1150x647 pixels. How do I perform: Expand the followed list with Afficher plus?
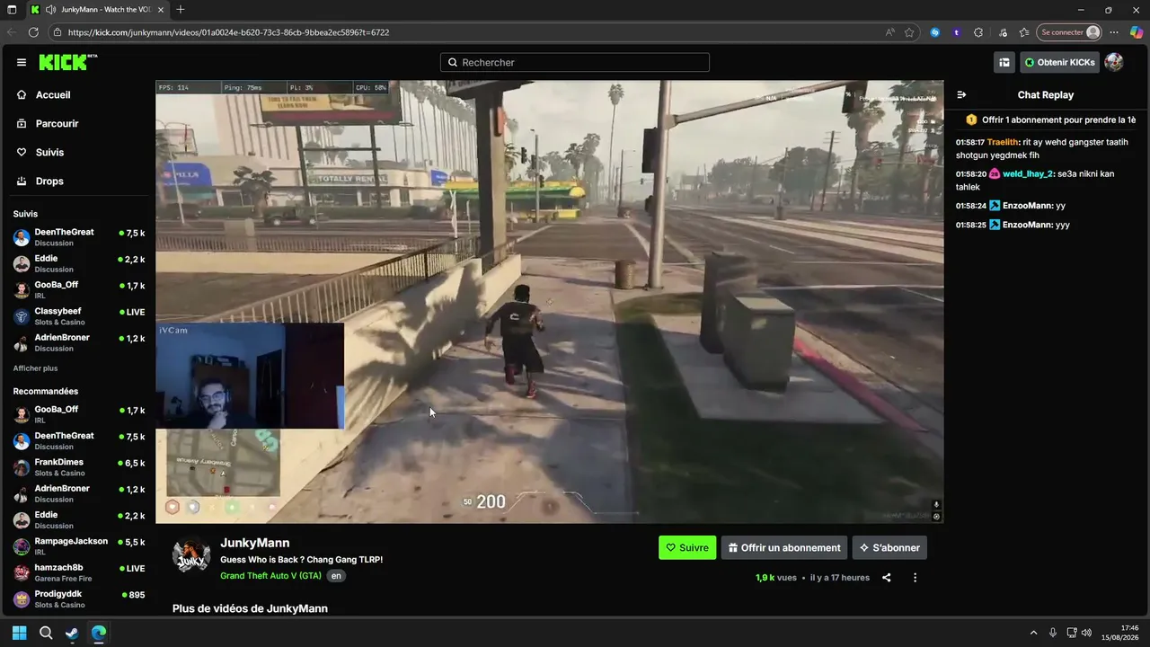(x=35, y=368)
